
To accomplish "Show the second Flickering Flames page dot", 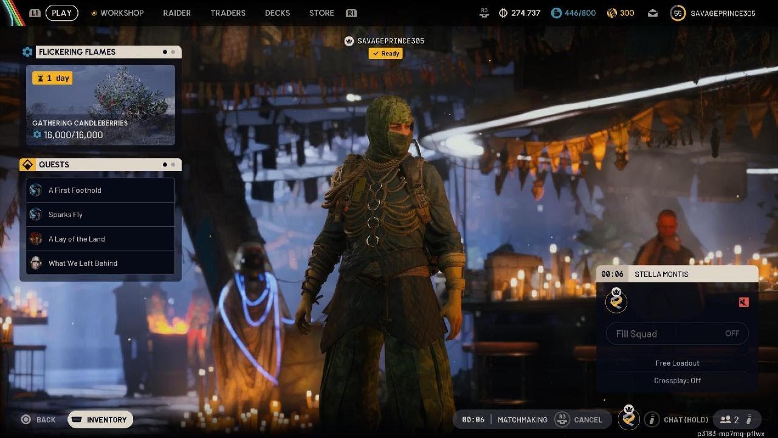I will tap(173, 52).
